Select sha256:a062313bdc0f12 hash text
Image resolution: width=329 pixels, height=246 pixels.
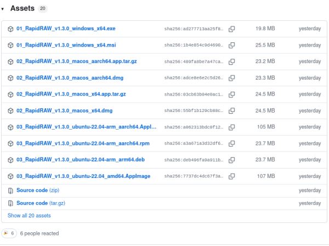[194, 127]
